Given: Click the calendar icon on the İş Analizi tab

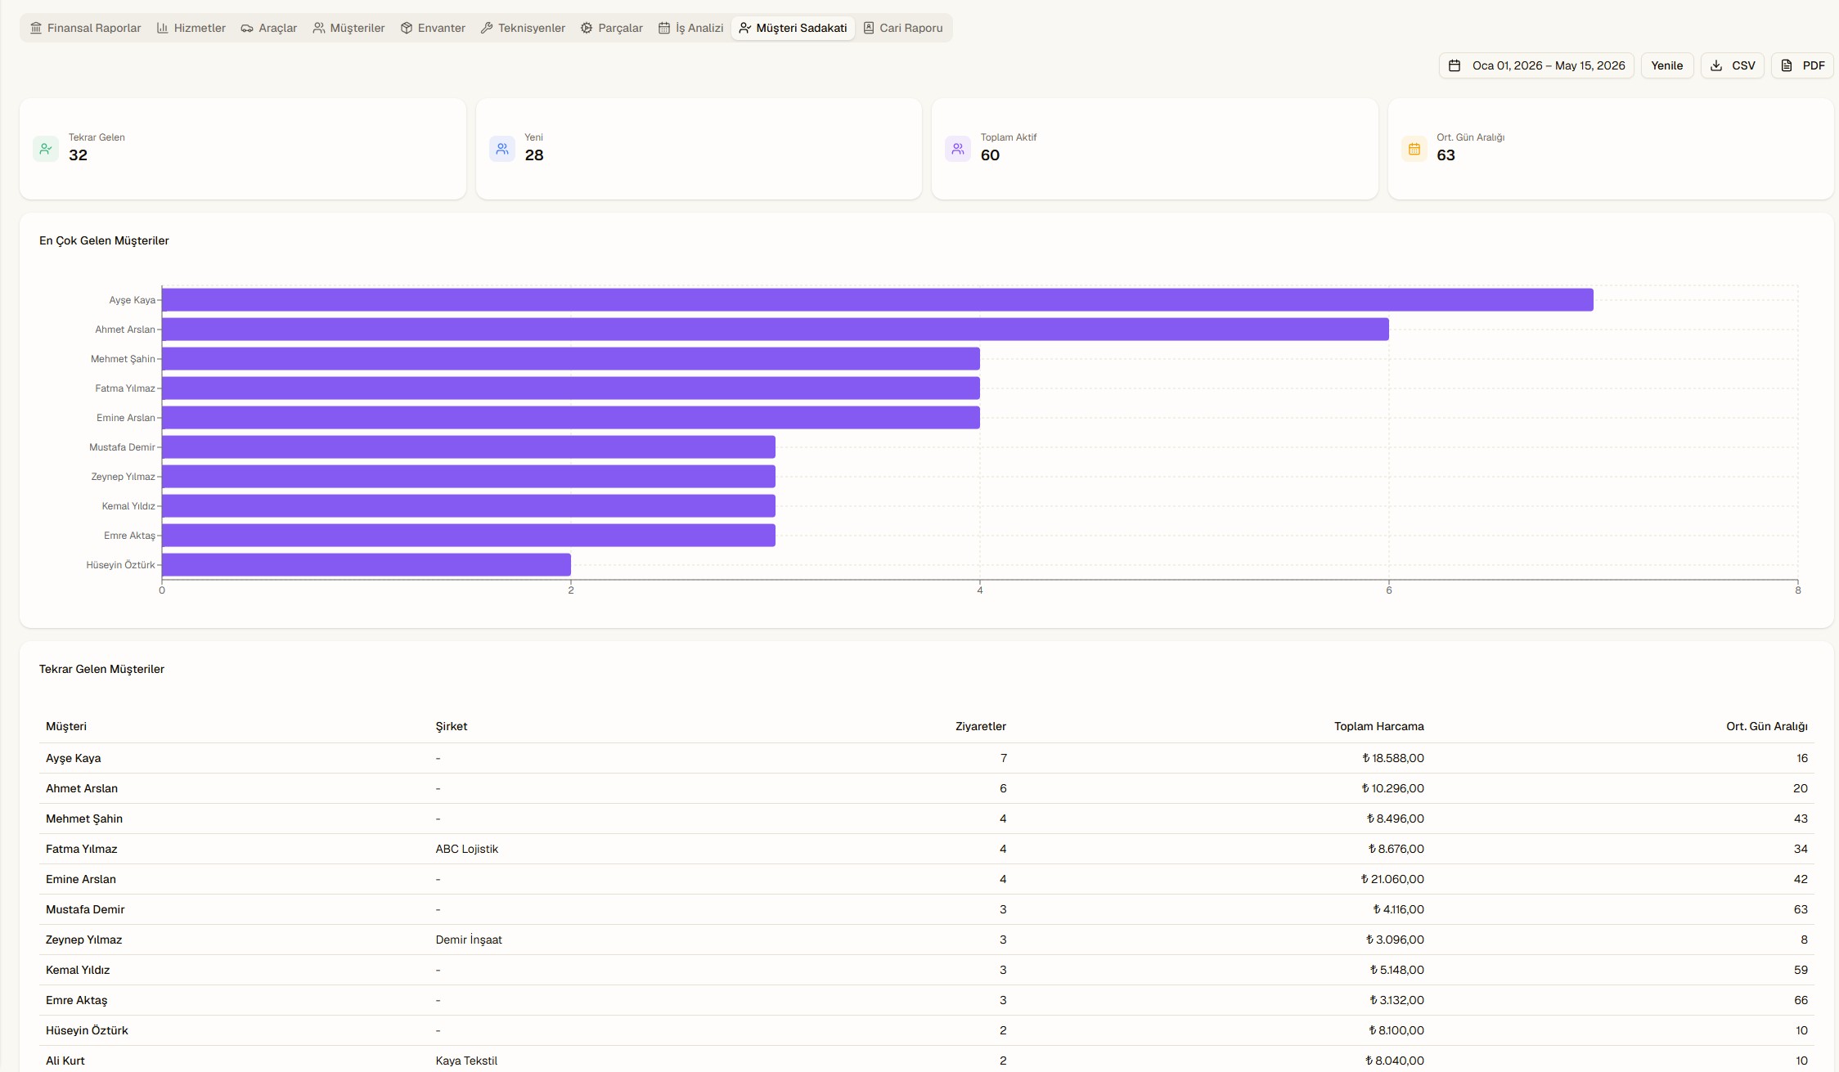Looking at the screenshot, I should click(x=663, y=28).
